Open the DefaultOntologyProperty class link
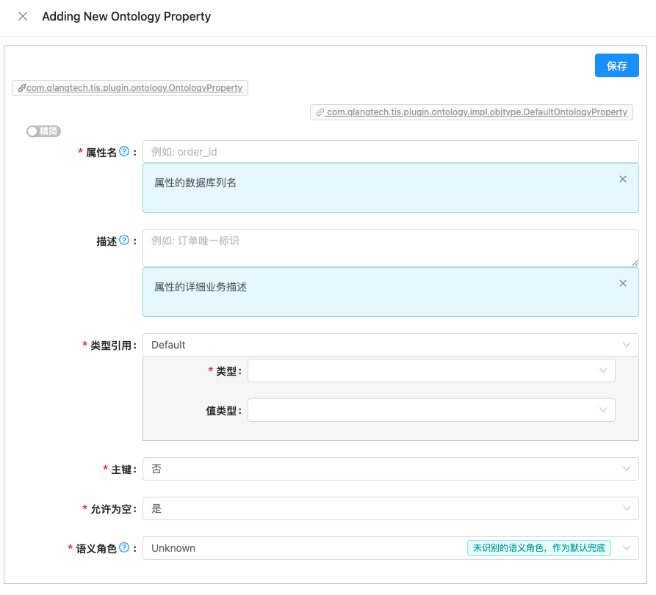 pos(477,112)
